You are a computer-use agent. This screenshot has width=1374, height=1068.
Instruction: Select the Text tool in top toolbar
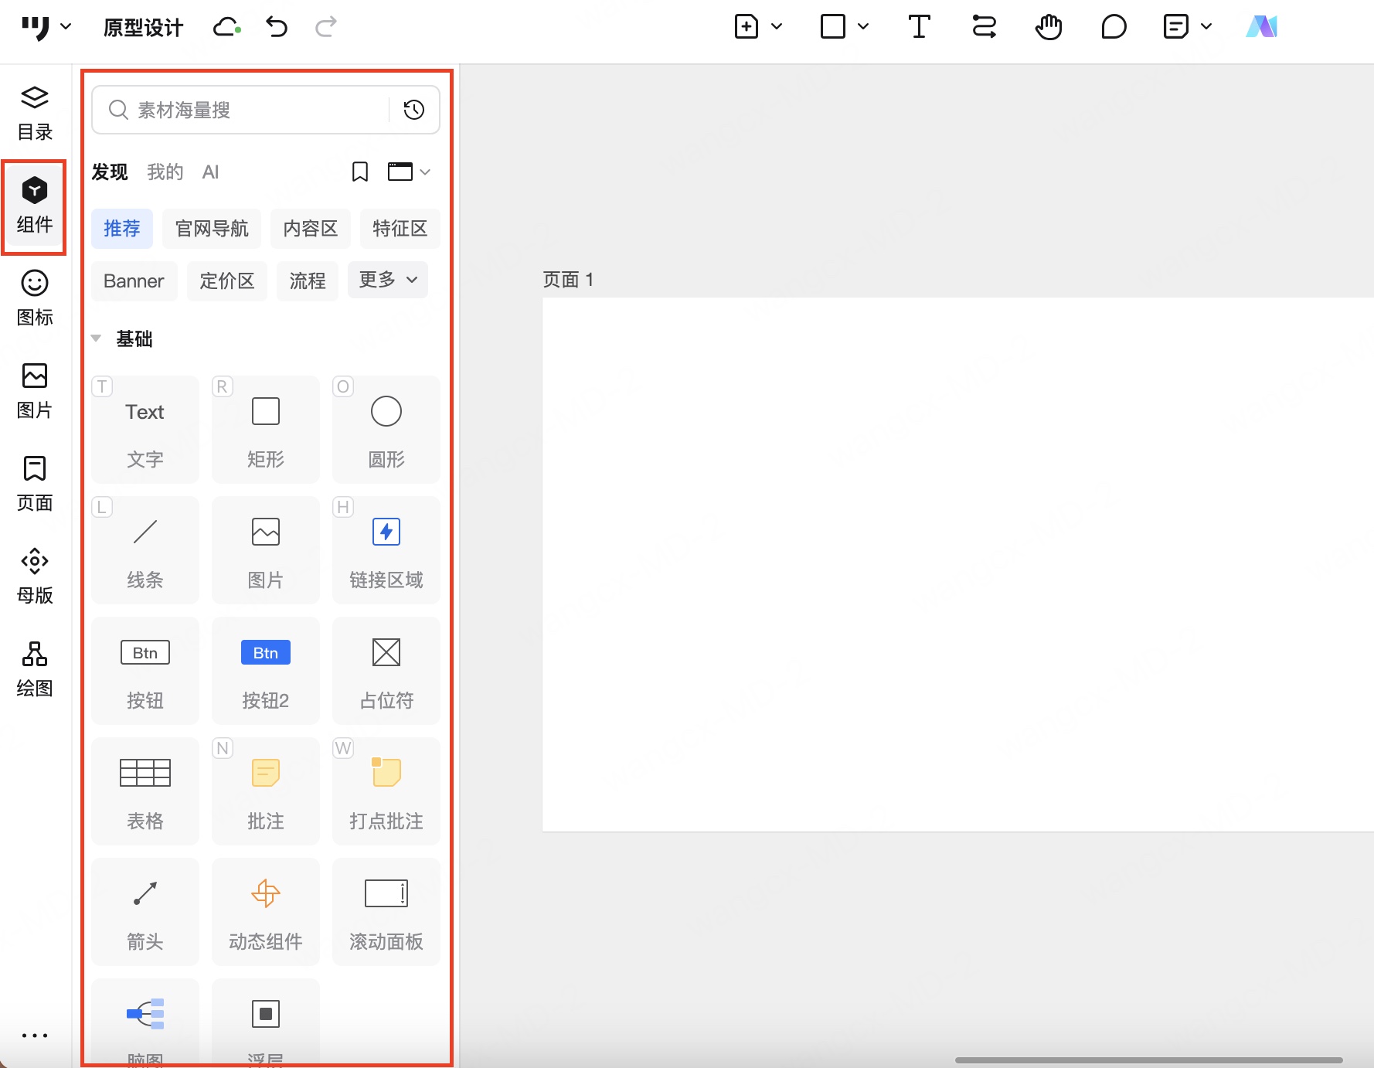click(x=919, y=27)
